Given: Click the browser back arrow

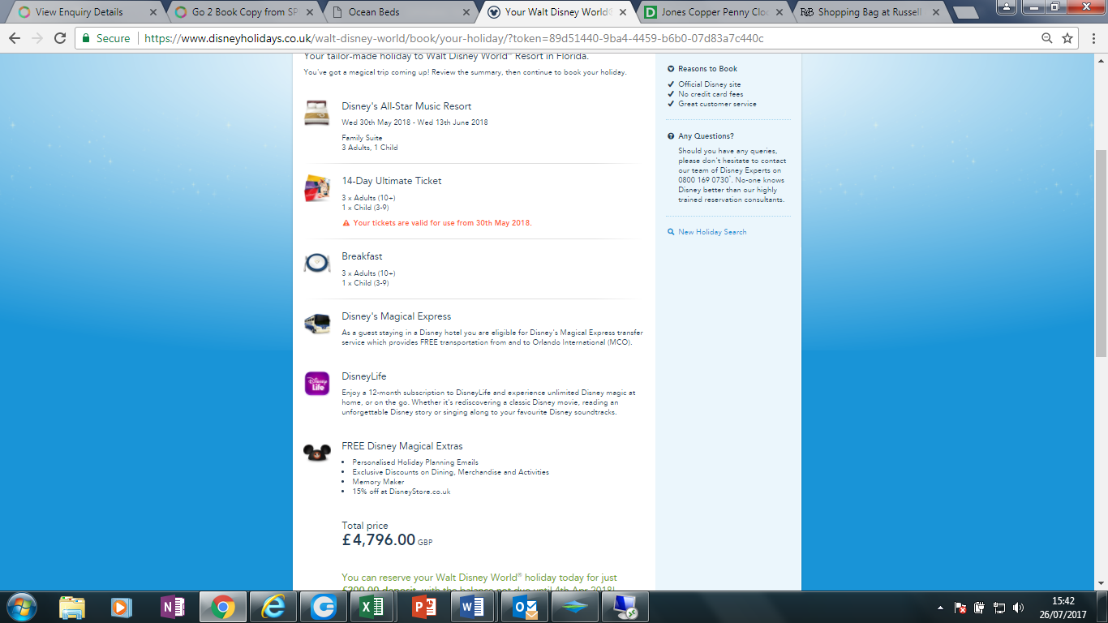Looking at the screenshot, I should click(15, 38).
